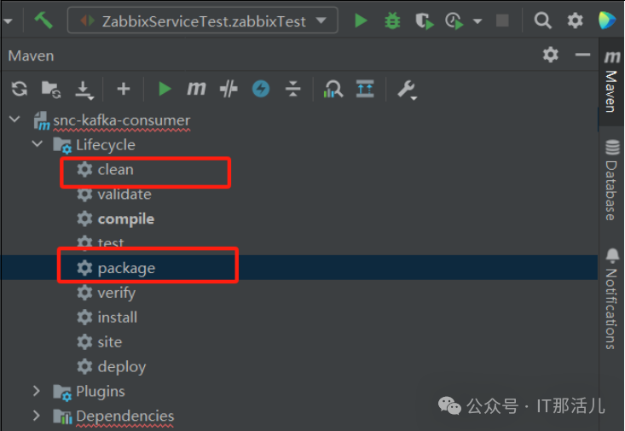Click the Download Sources icon
Image resolution: width=625 pixels, height=431 pixels.
coord(84,89)
